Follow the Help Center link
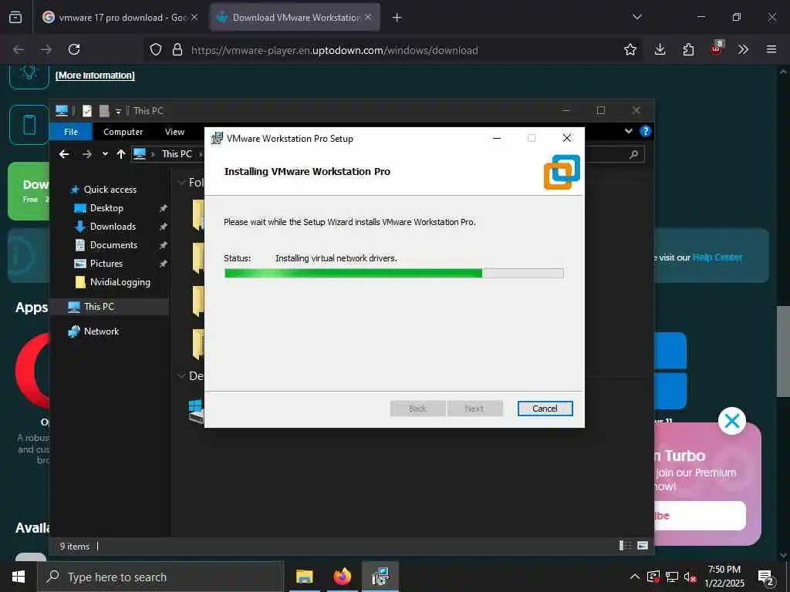Image resolution: width=790 pixels, height=592 pixels. (x=717, y=257)
